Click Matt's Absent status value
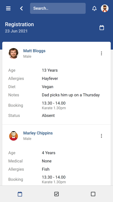The height and width of the screenshot is (202, 113). pos(48,116)
